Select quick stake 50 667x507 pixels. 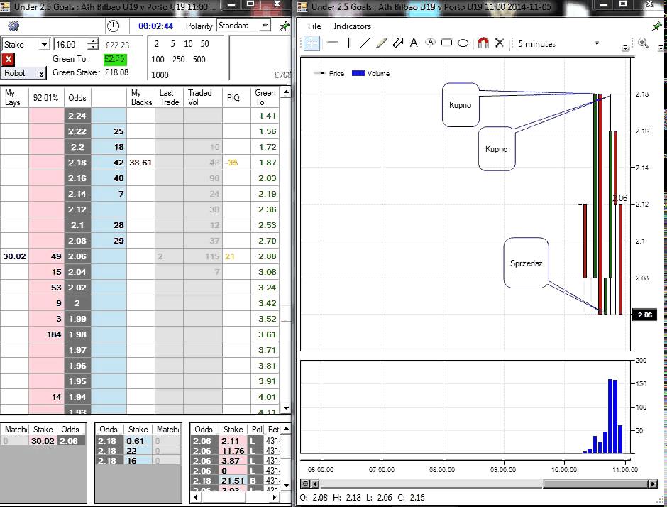pyautogui.click(x=204, y=43)
